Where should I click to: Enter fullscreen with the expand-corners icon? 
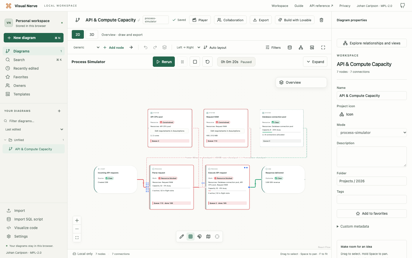pos(323,48)
